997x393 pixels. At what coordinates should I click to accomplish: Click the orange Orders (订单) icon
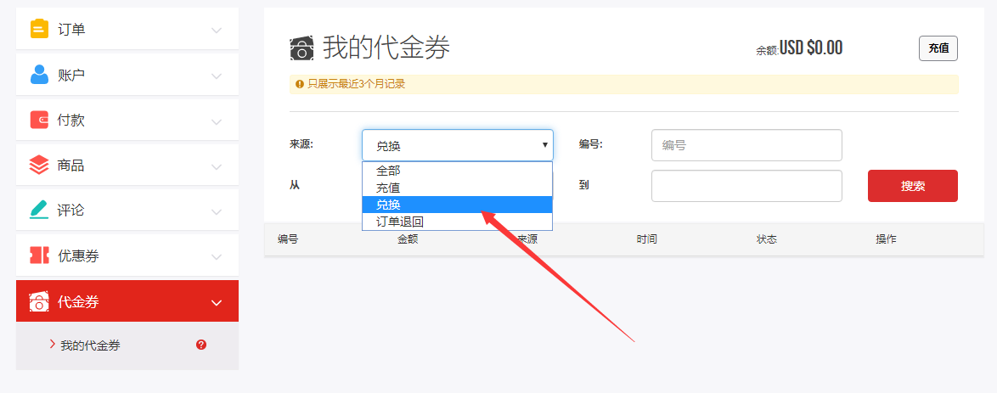(x=39, y=30)
